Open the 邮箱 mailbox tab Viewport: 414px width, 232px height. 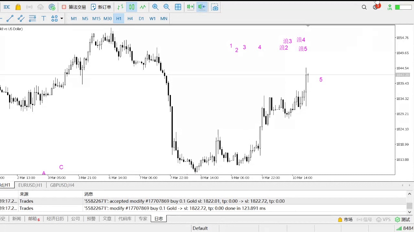34,219
